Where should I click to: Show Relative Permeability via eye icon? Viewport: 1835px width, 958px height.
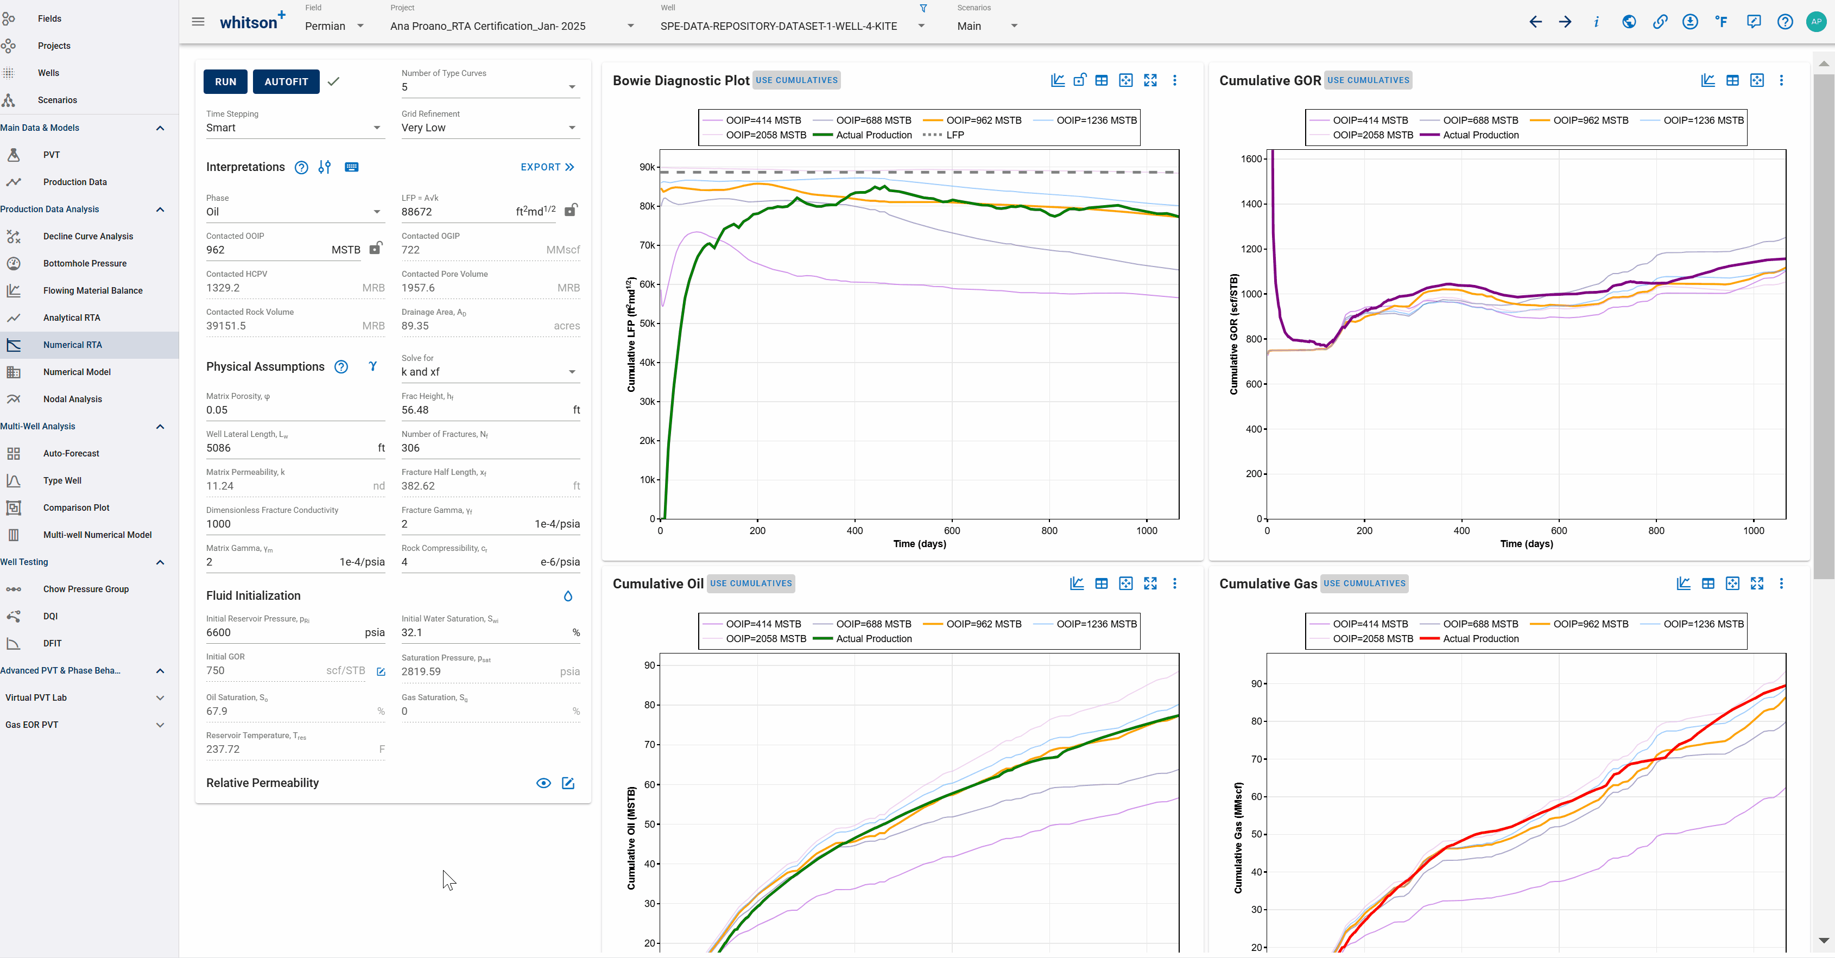[543, 783]
